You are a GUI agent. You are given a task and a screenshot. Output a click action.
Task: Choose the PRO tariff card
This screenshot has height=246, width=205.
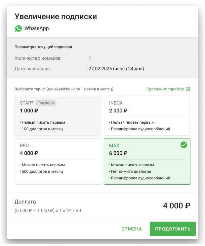pos(58,161)
